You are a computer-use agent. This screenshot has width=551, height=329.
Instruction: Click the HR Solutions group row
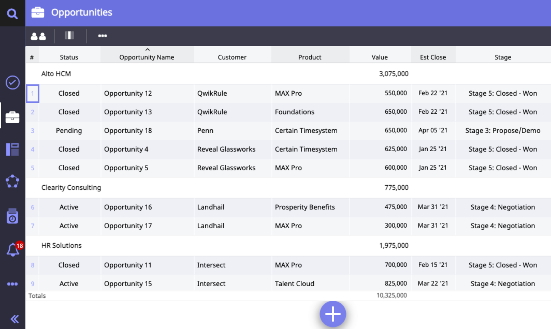[x=61, y=245]
